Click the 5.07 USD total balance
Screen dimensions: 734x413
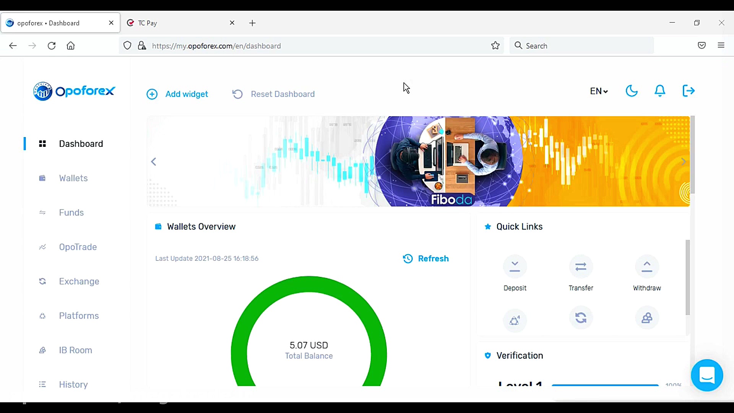click(x=309, y=345)
